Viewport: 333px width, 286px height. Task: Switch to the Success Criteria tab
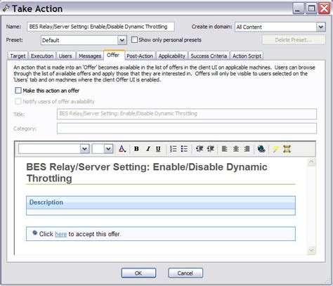(209, 56)
